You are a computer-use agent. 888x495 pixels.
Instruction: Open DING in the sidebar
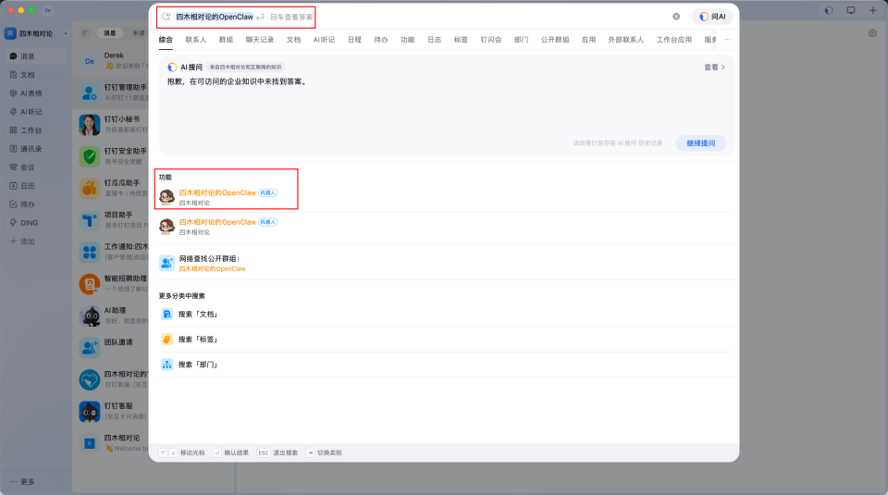coord(36,223)
